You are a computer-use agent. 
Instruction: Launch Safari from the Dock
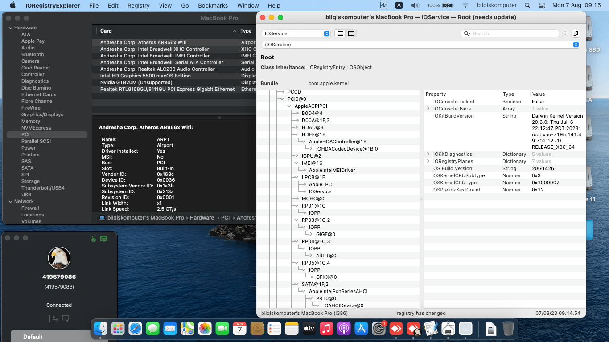click(x=135, y=329)
